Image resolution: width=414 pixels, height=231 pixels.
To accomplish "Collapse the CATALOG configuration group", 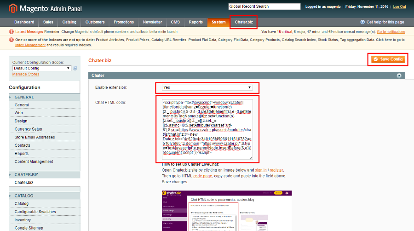I will pyautogui.click(x=44, y=196).
